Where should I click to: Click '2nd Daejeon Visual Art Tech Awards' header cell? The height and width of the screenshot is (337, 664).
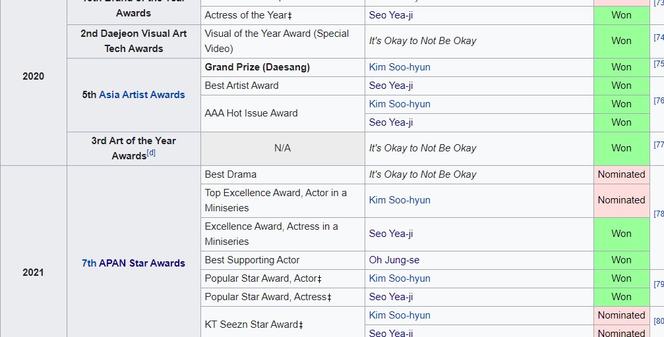[x=134, y=41]
